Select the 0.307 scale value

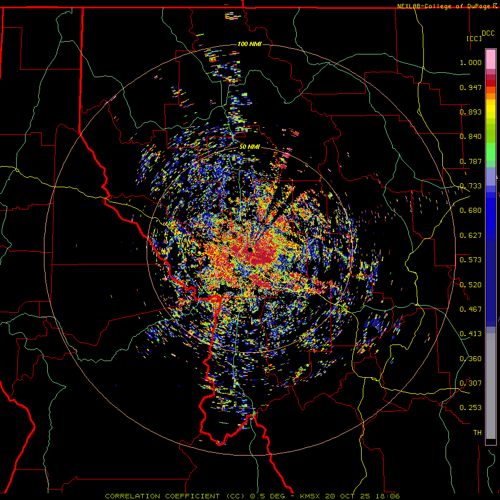[x=471, y=383]
